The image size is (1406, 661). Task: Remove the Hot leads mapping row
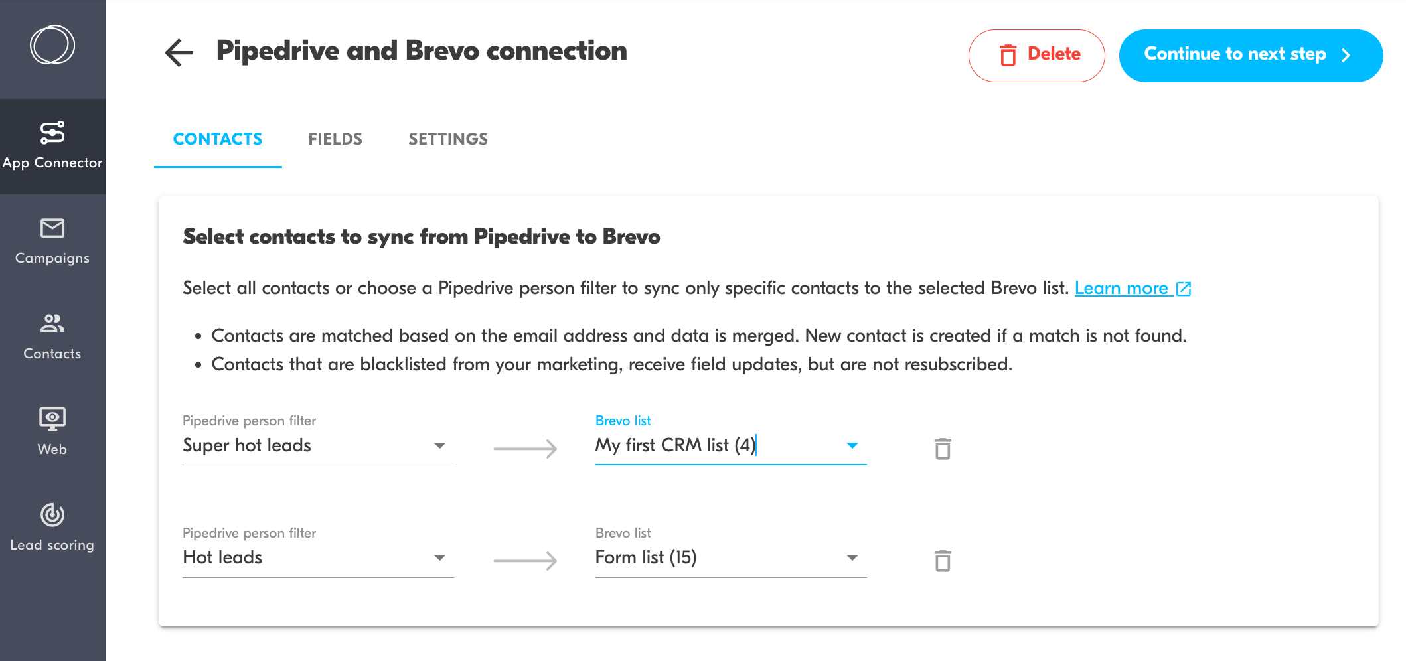point(943,561)
